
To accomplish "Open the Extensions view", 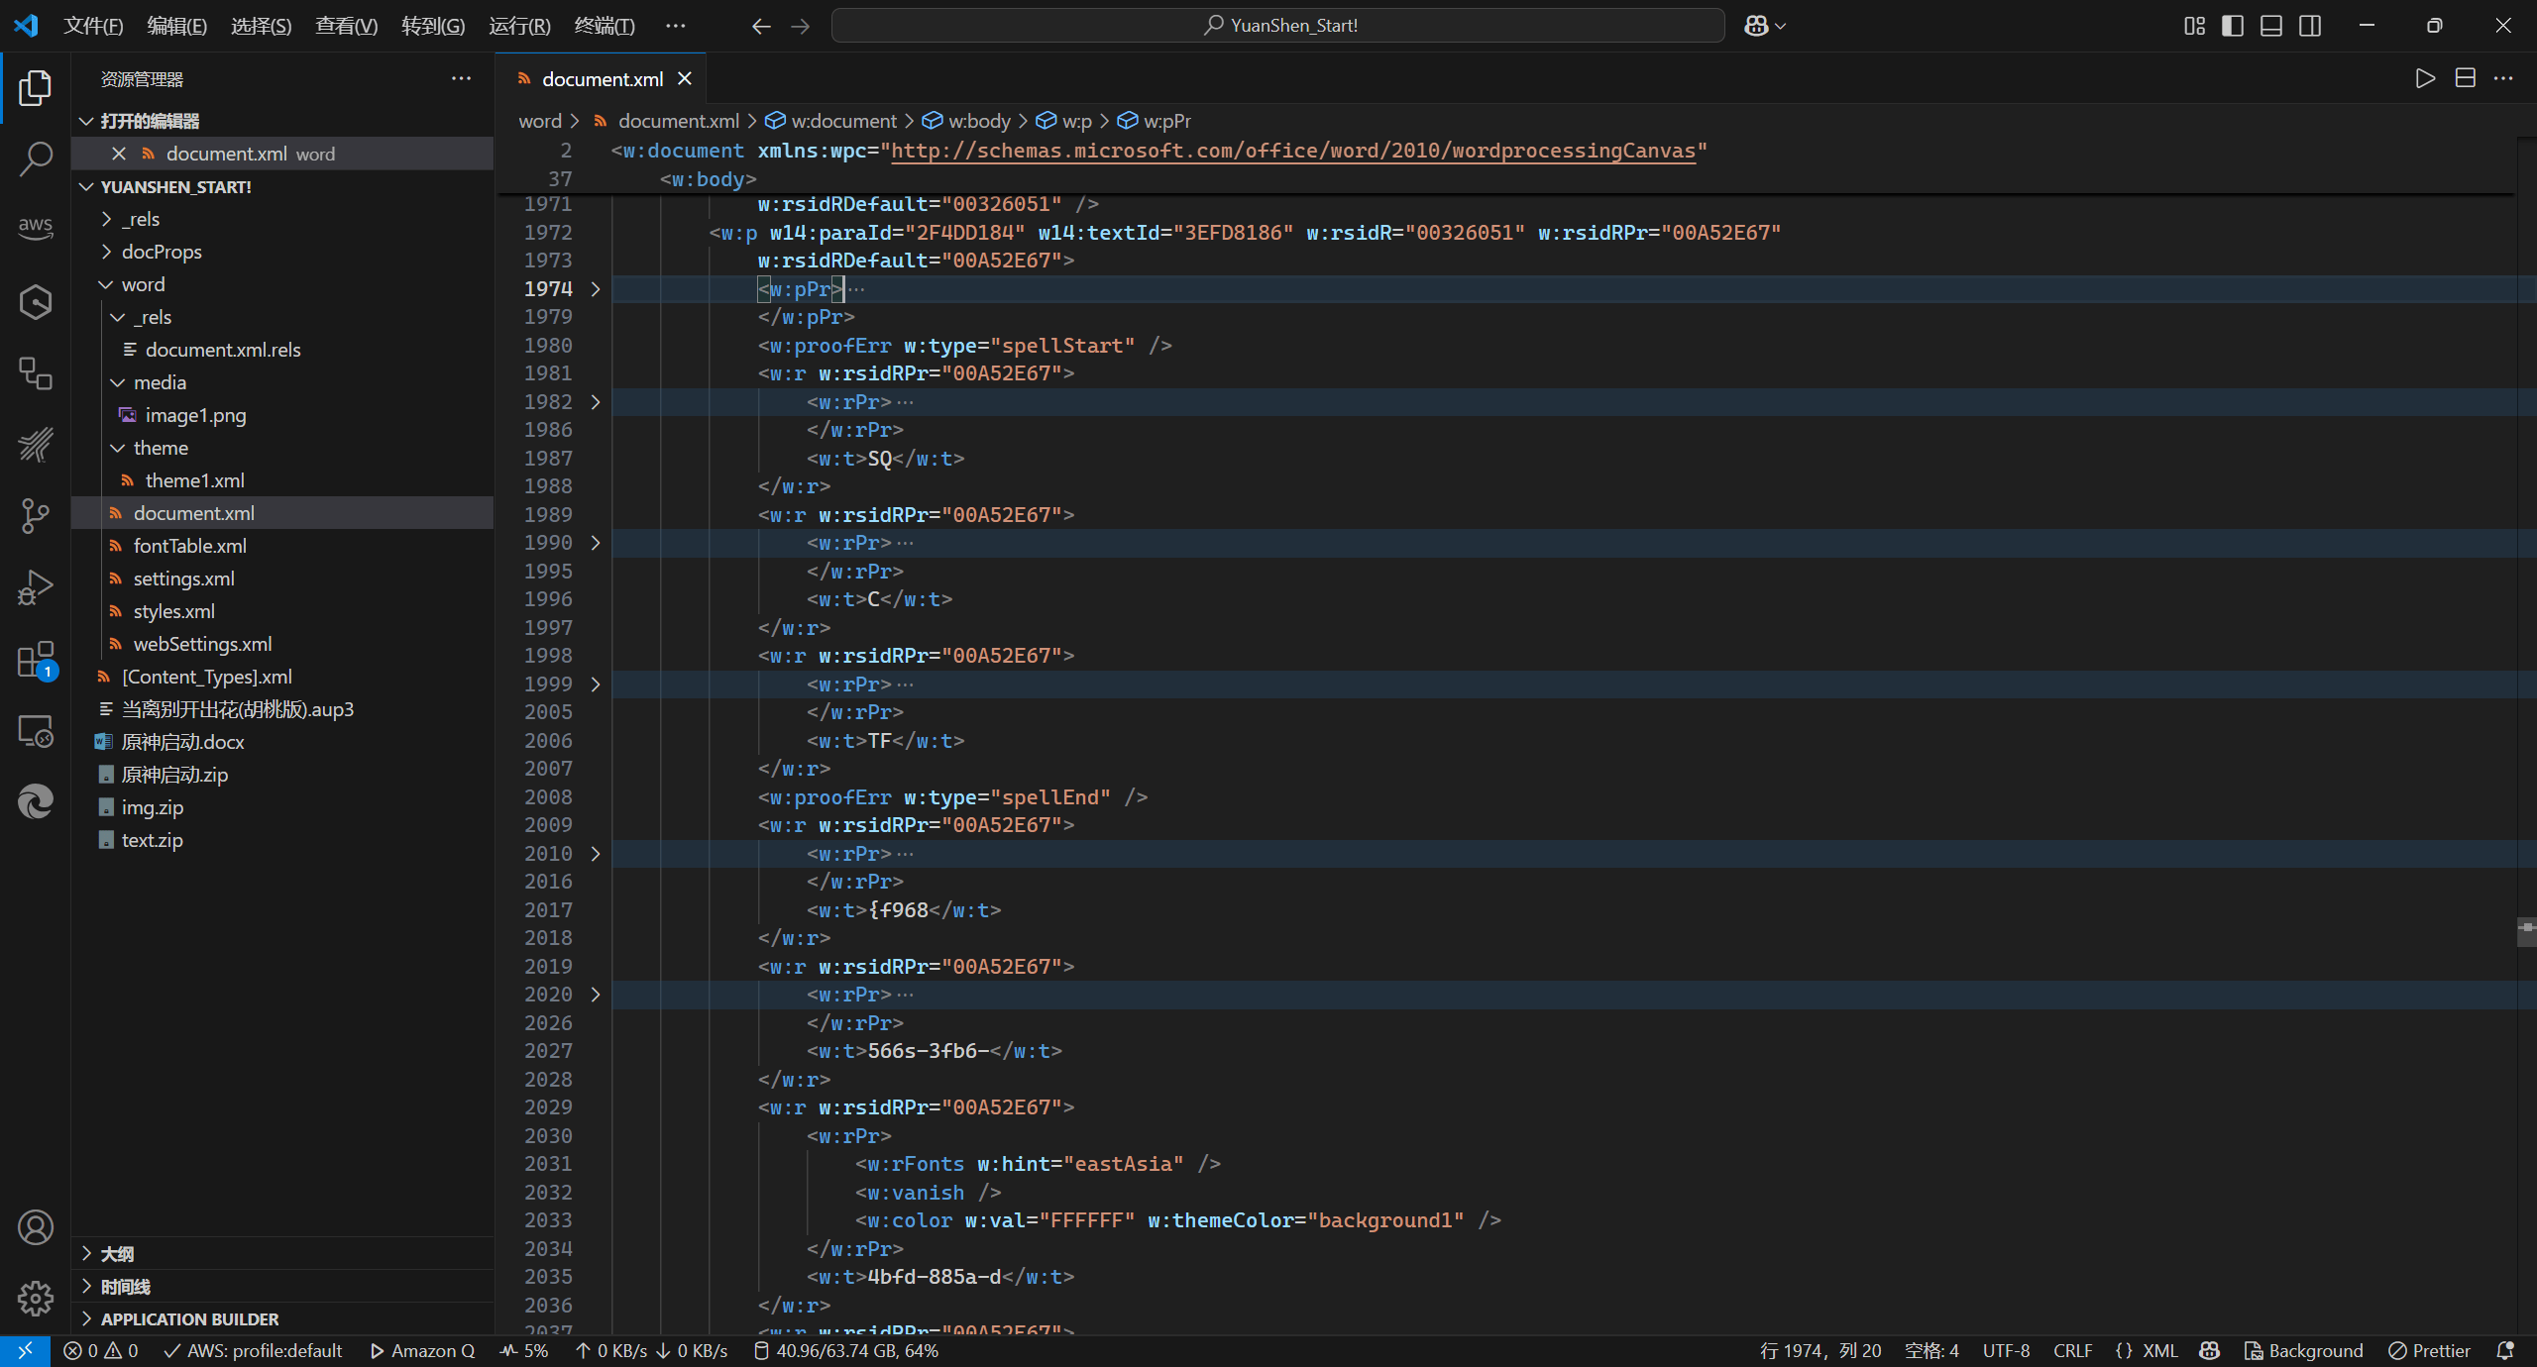I will (36, 660).
